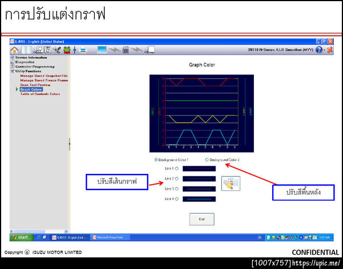
Task: Select Graph Colors in the sidebar
Action: tap(31, 89)
